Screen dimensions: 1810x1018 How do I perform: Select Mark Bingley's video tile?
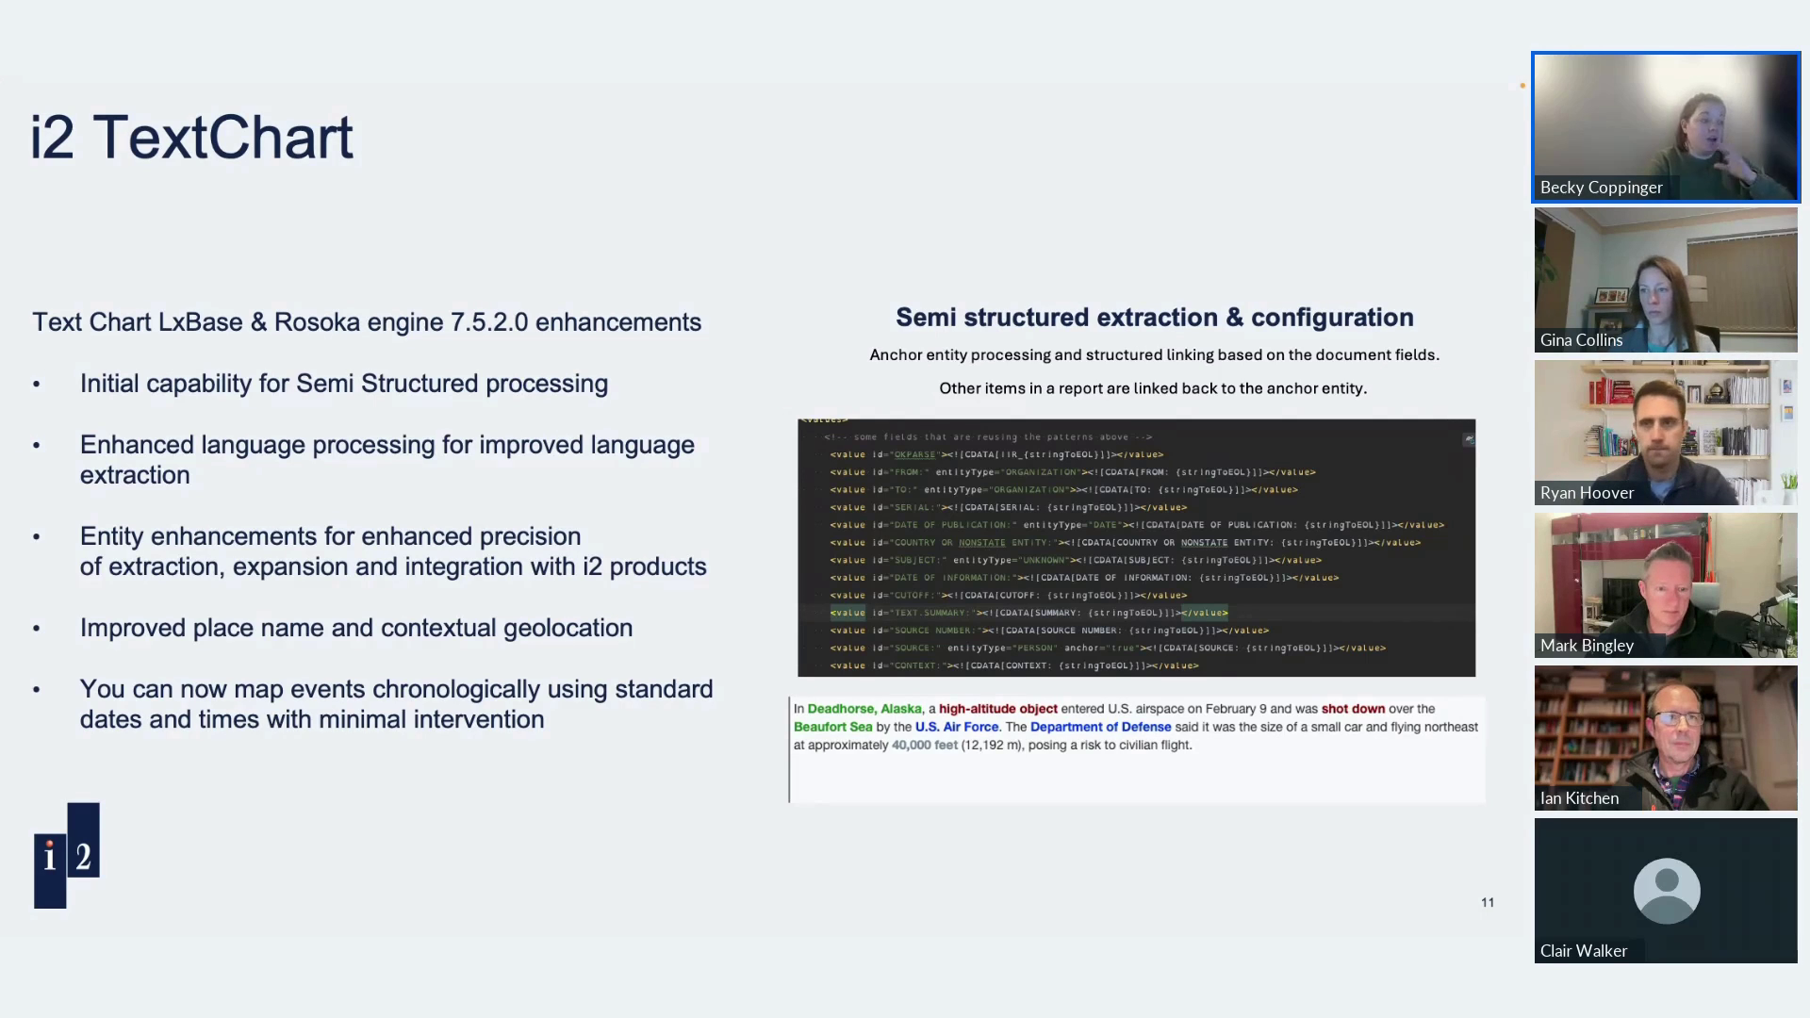pos(1666,585)
